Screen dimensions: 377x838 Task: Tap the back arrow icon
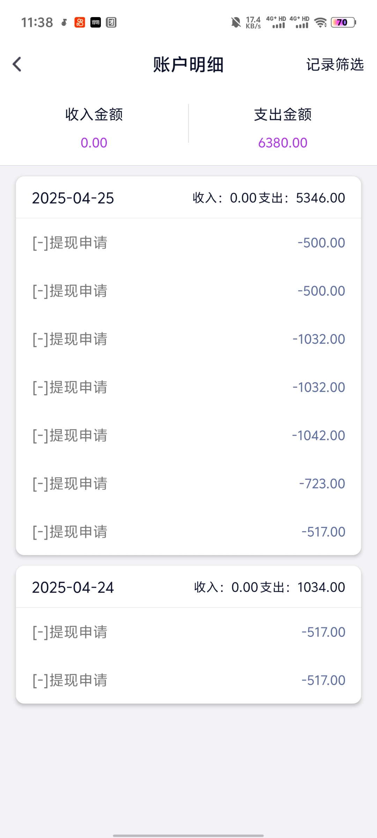(17, 65)
